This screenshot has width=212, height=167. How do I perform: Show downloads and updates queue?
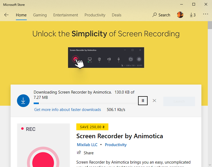(x=193, y=15)
